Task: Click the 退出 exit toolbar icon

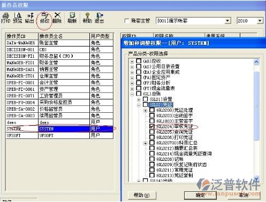Action: tap(99, 18)
